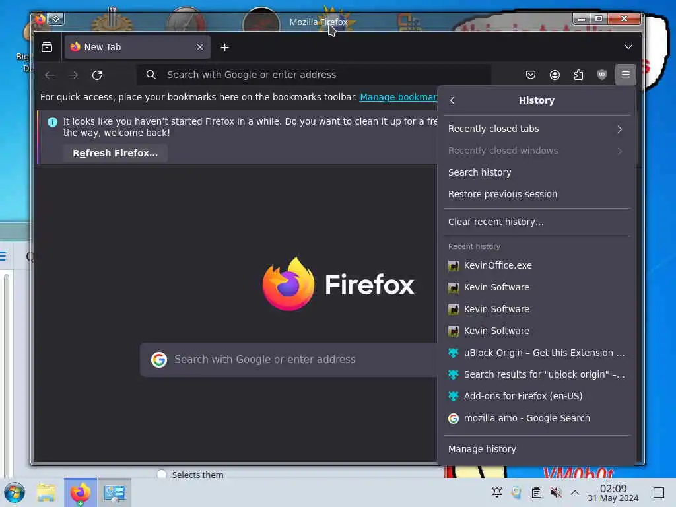Click the pin icon in title bar

click(56, 19)
